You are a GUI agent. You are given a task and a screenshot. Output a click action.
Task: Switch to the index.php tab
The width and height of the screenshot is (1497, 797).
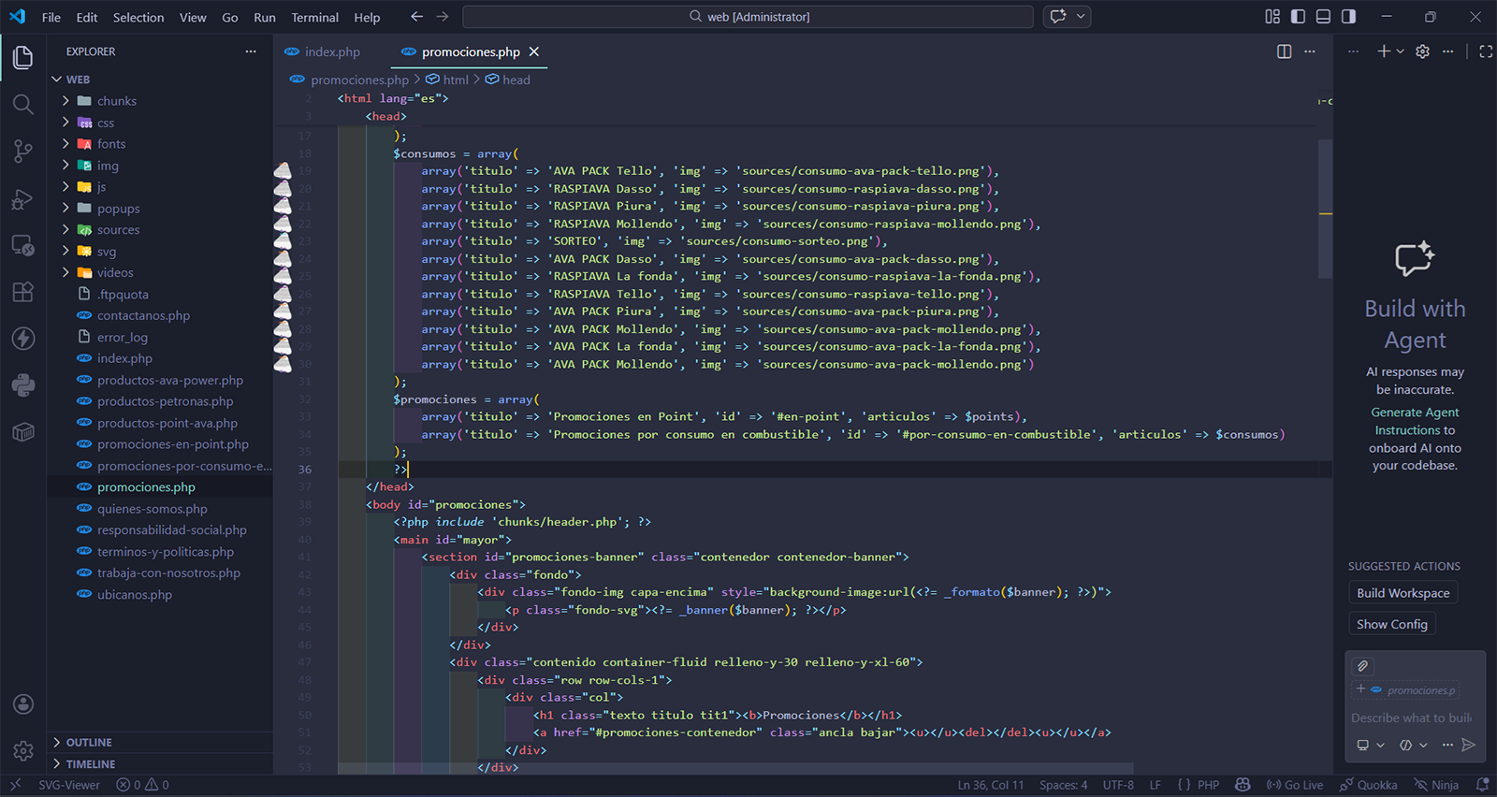(331, 52)
